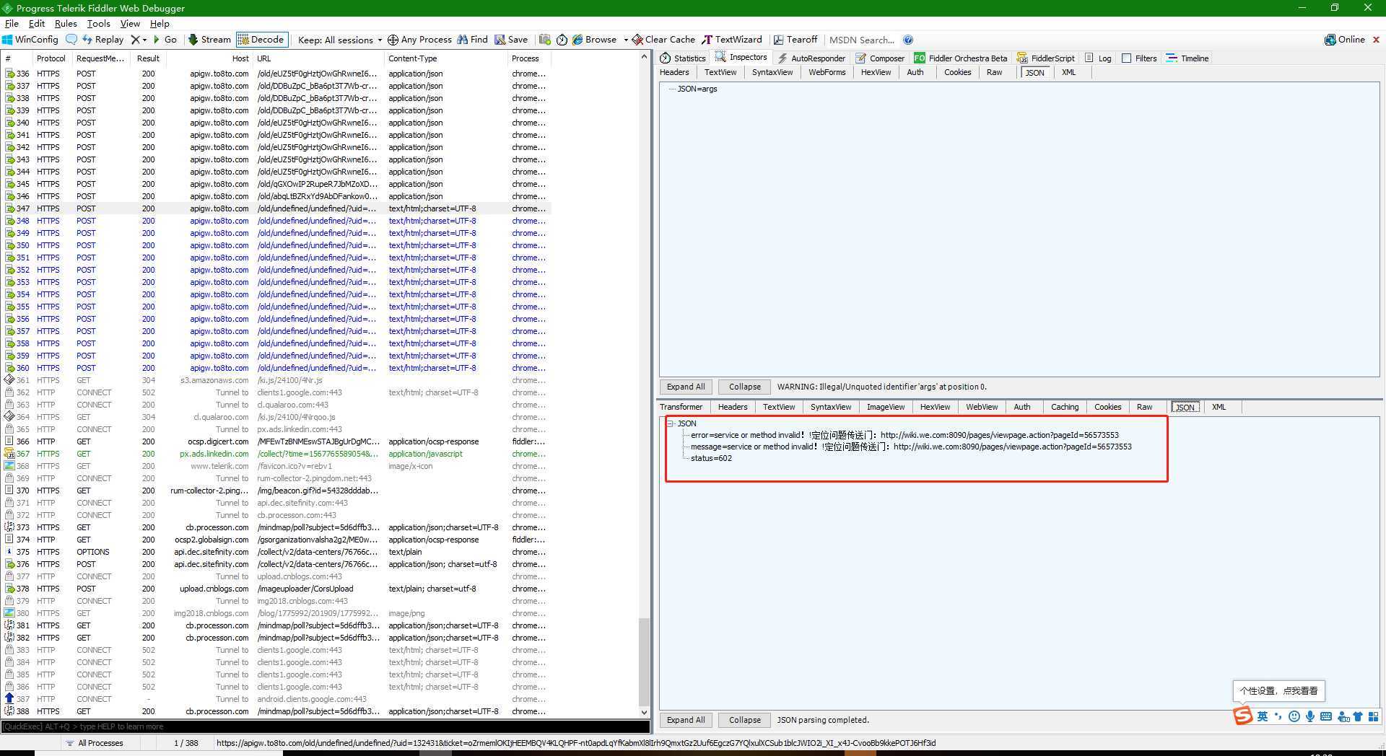Click the Sogou input method S logo

click(x=1242, y=716)
